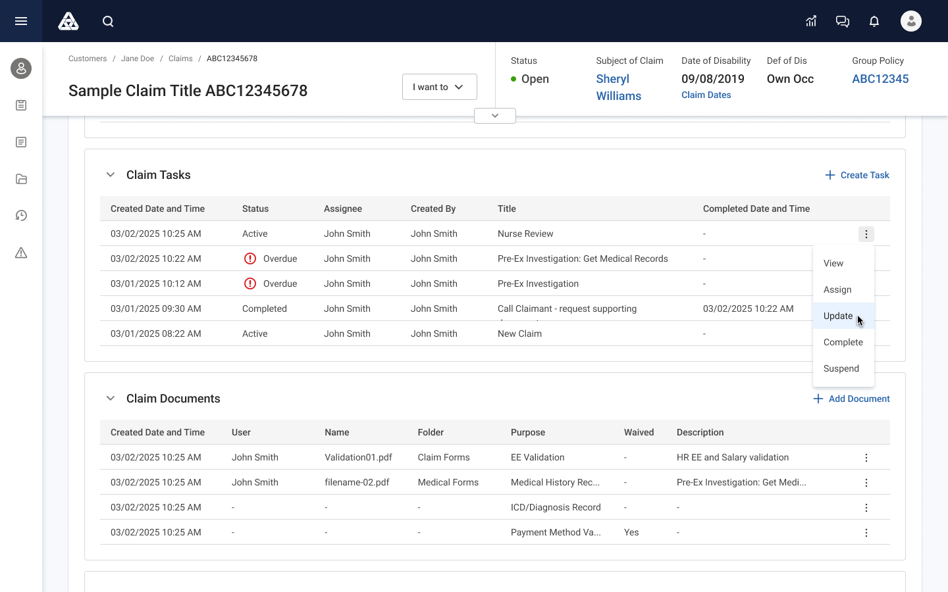Open the history clock sidebar icon

(x=21, y=216)
